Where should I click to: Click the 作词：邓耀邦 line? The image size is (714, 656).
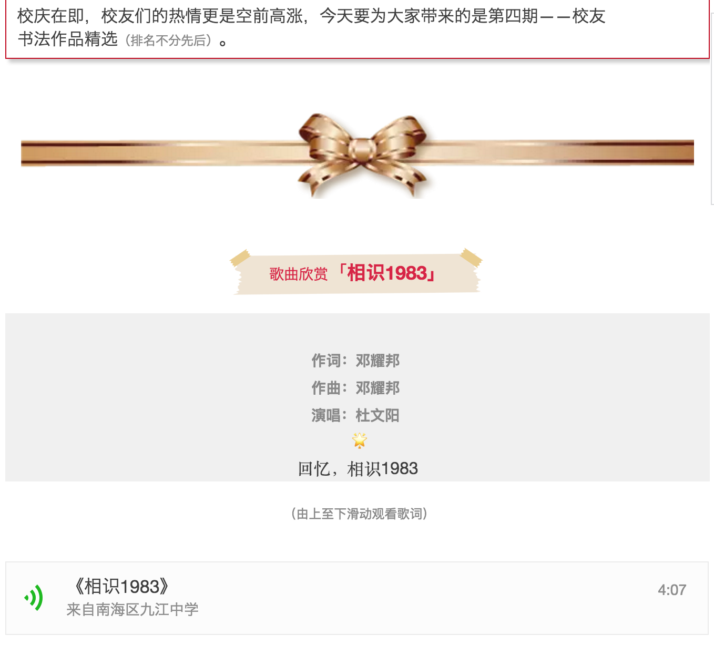(x=356, y=361)
